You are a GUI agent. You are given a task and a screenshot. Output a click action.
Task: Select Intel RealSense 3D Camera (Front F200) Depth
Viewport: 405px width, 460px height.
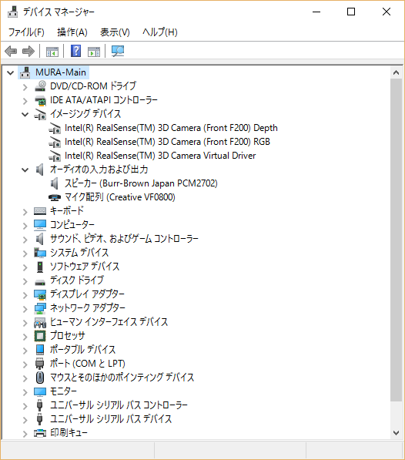pos(171,128)
